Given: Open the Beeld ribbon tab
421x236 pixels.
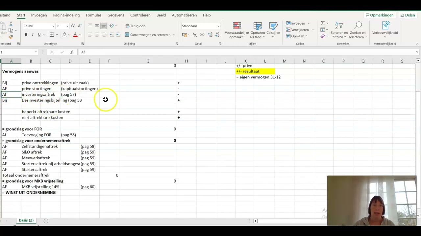Looking at the screenshot, I should tap(161, 15).
